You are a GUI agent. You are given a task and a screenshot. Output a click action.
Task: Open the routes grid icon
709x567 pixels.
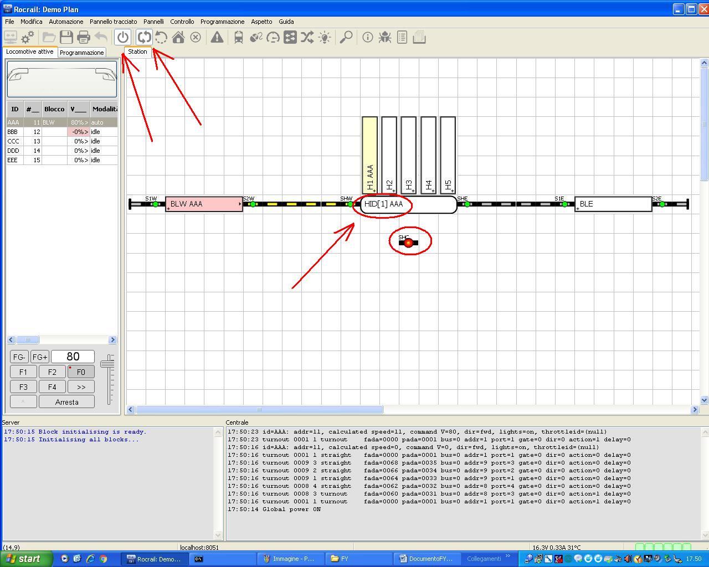pos(290,38)
